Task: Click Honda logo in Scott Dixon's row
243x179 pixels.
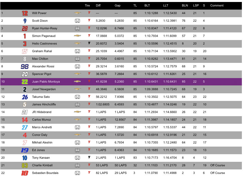Action: (77, 21)
